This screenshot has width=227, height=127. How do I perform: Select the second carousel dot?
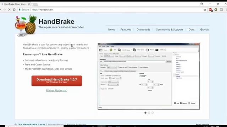coord(149,113)
